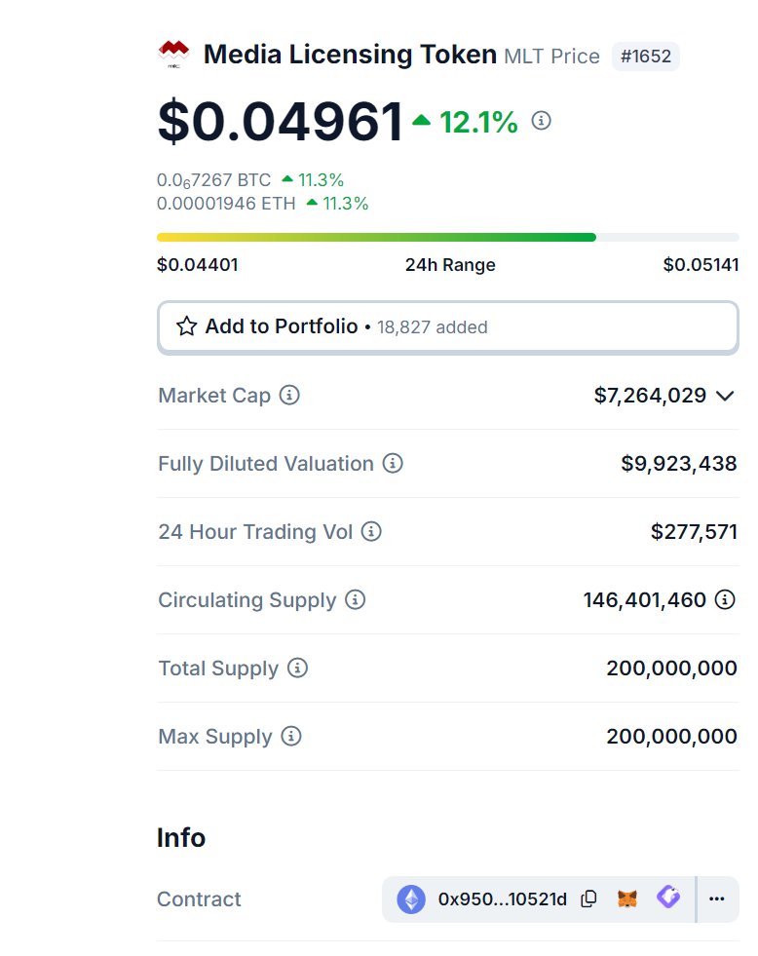Click the Contract label
758x956 pixels.
[199, 899]
